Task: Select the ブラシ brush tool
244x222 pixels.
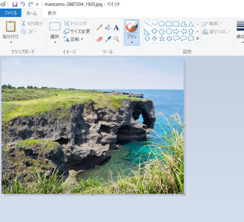Action: (x=132, y=26)
